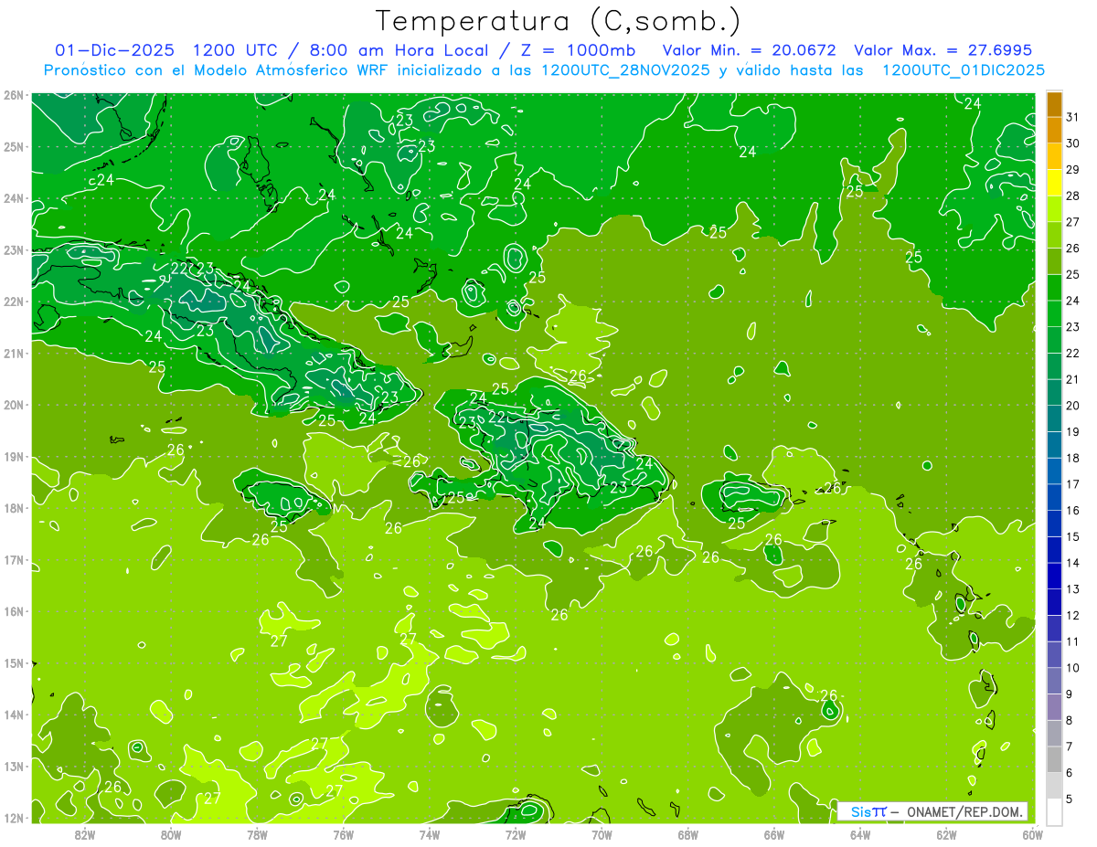Viewport: 1097px width, 847px height.
Task: Click color scale value 12
Action: pos(1072,615)
